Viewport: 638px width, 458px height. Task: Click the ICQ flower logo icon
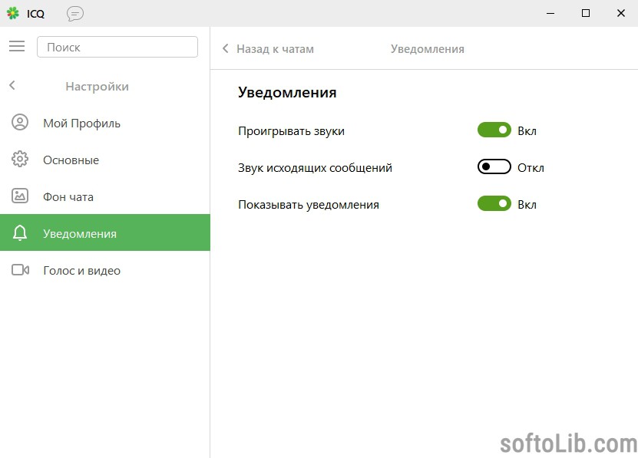pos(13,13)
